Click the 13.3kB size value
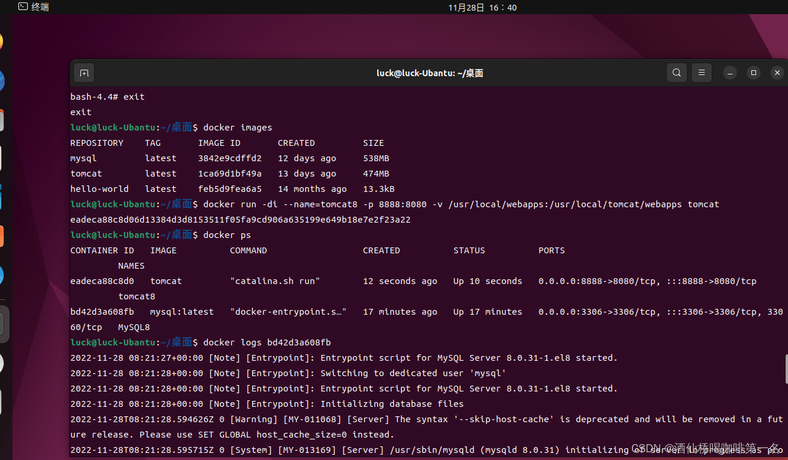788x460 pixels. pos(379,189)
